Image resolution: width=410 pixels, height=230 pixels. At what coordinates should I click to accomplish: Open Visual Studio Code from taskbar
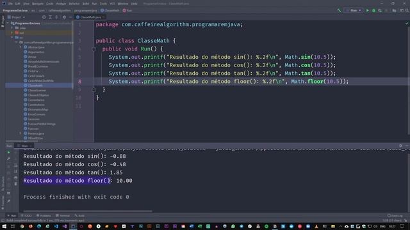click(56, 226)
